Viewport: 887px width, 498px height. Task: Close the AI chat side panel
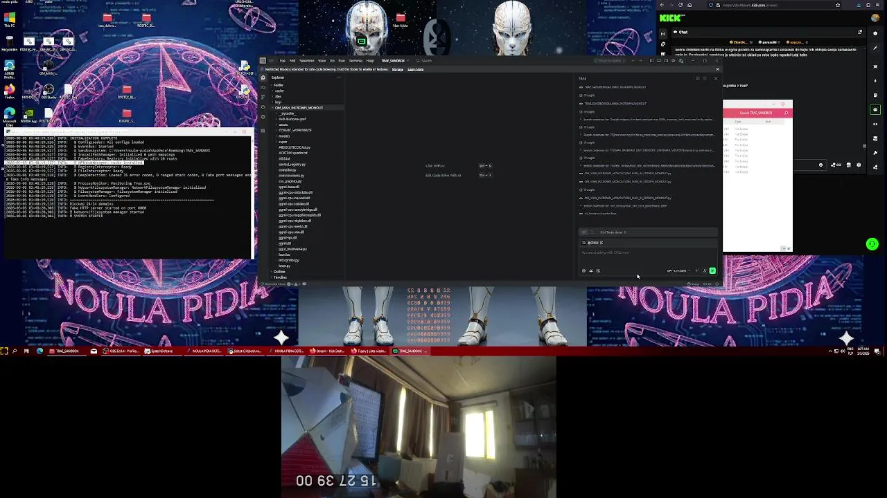716,78
